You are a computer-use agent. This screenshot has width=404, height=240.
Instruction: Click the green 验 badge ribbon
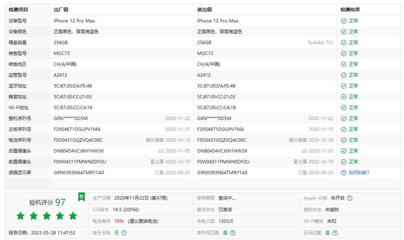(81, 197)
